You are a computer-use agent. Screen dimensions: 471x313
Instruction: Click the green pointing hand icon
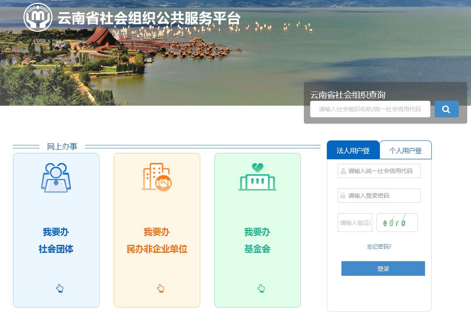[x=261, y=288]
